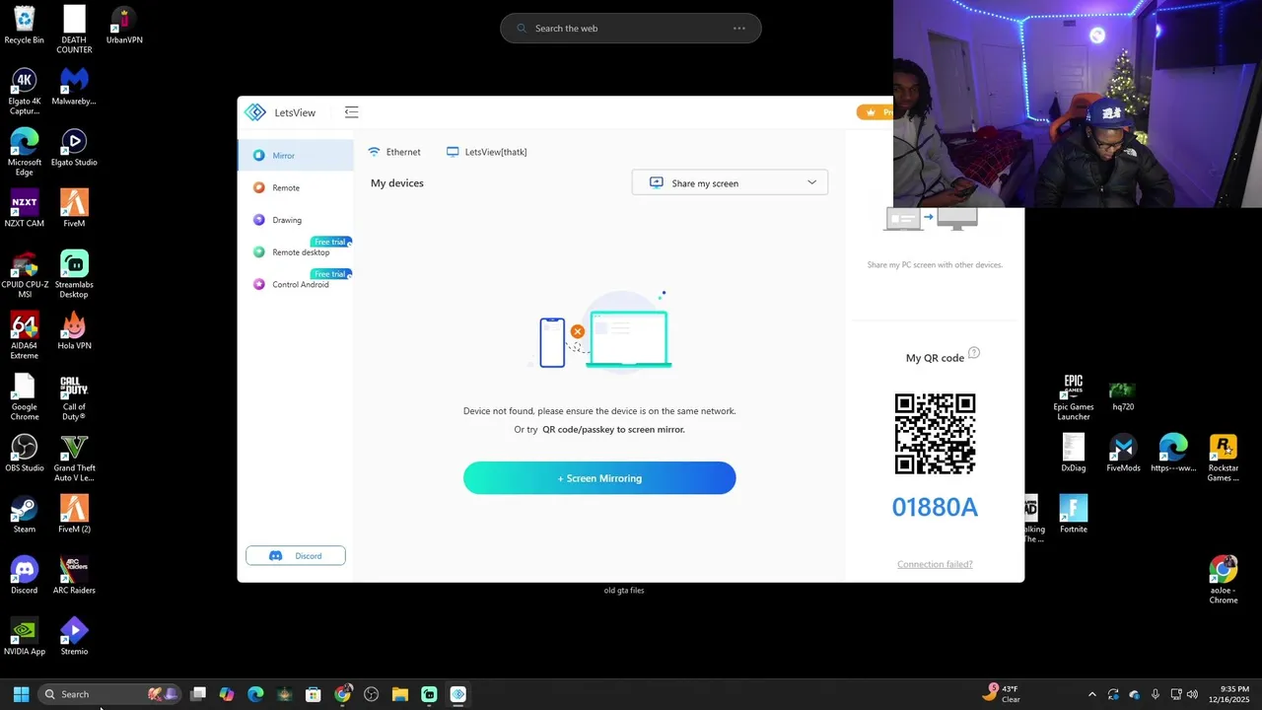
Task: Open File Explorer from the taskbar
Action: pyautogui.click(x=400, y=694)
